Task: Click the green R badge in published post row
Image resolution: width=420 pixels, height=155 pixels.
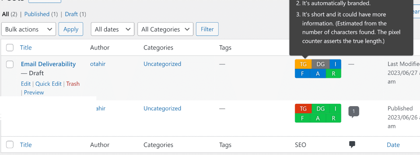Action: 333,118
